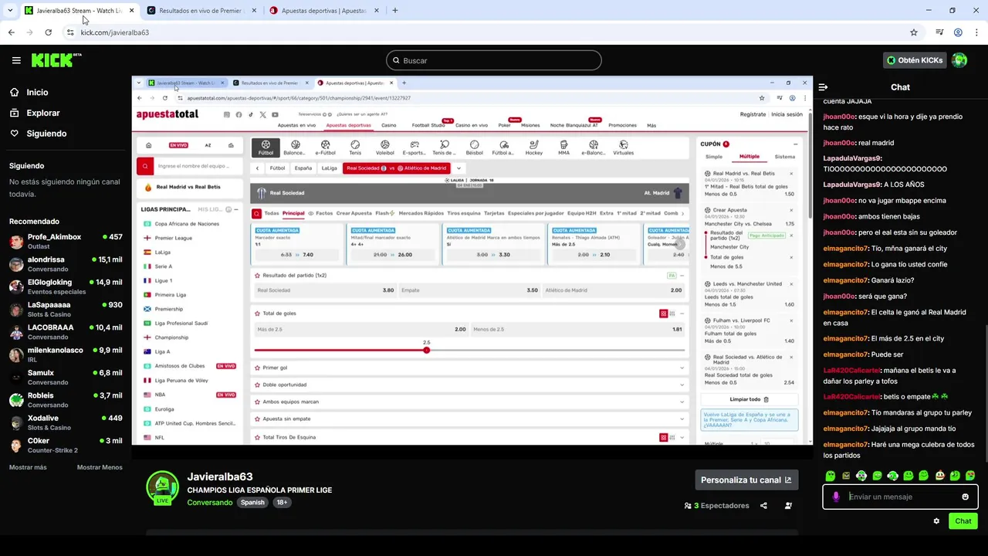Go back in browser history
This screenshot has height=556, width=988.
(x=11, y=32)
